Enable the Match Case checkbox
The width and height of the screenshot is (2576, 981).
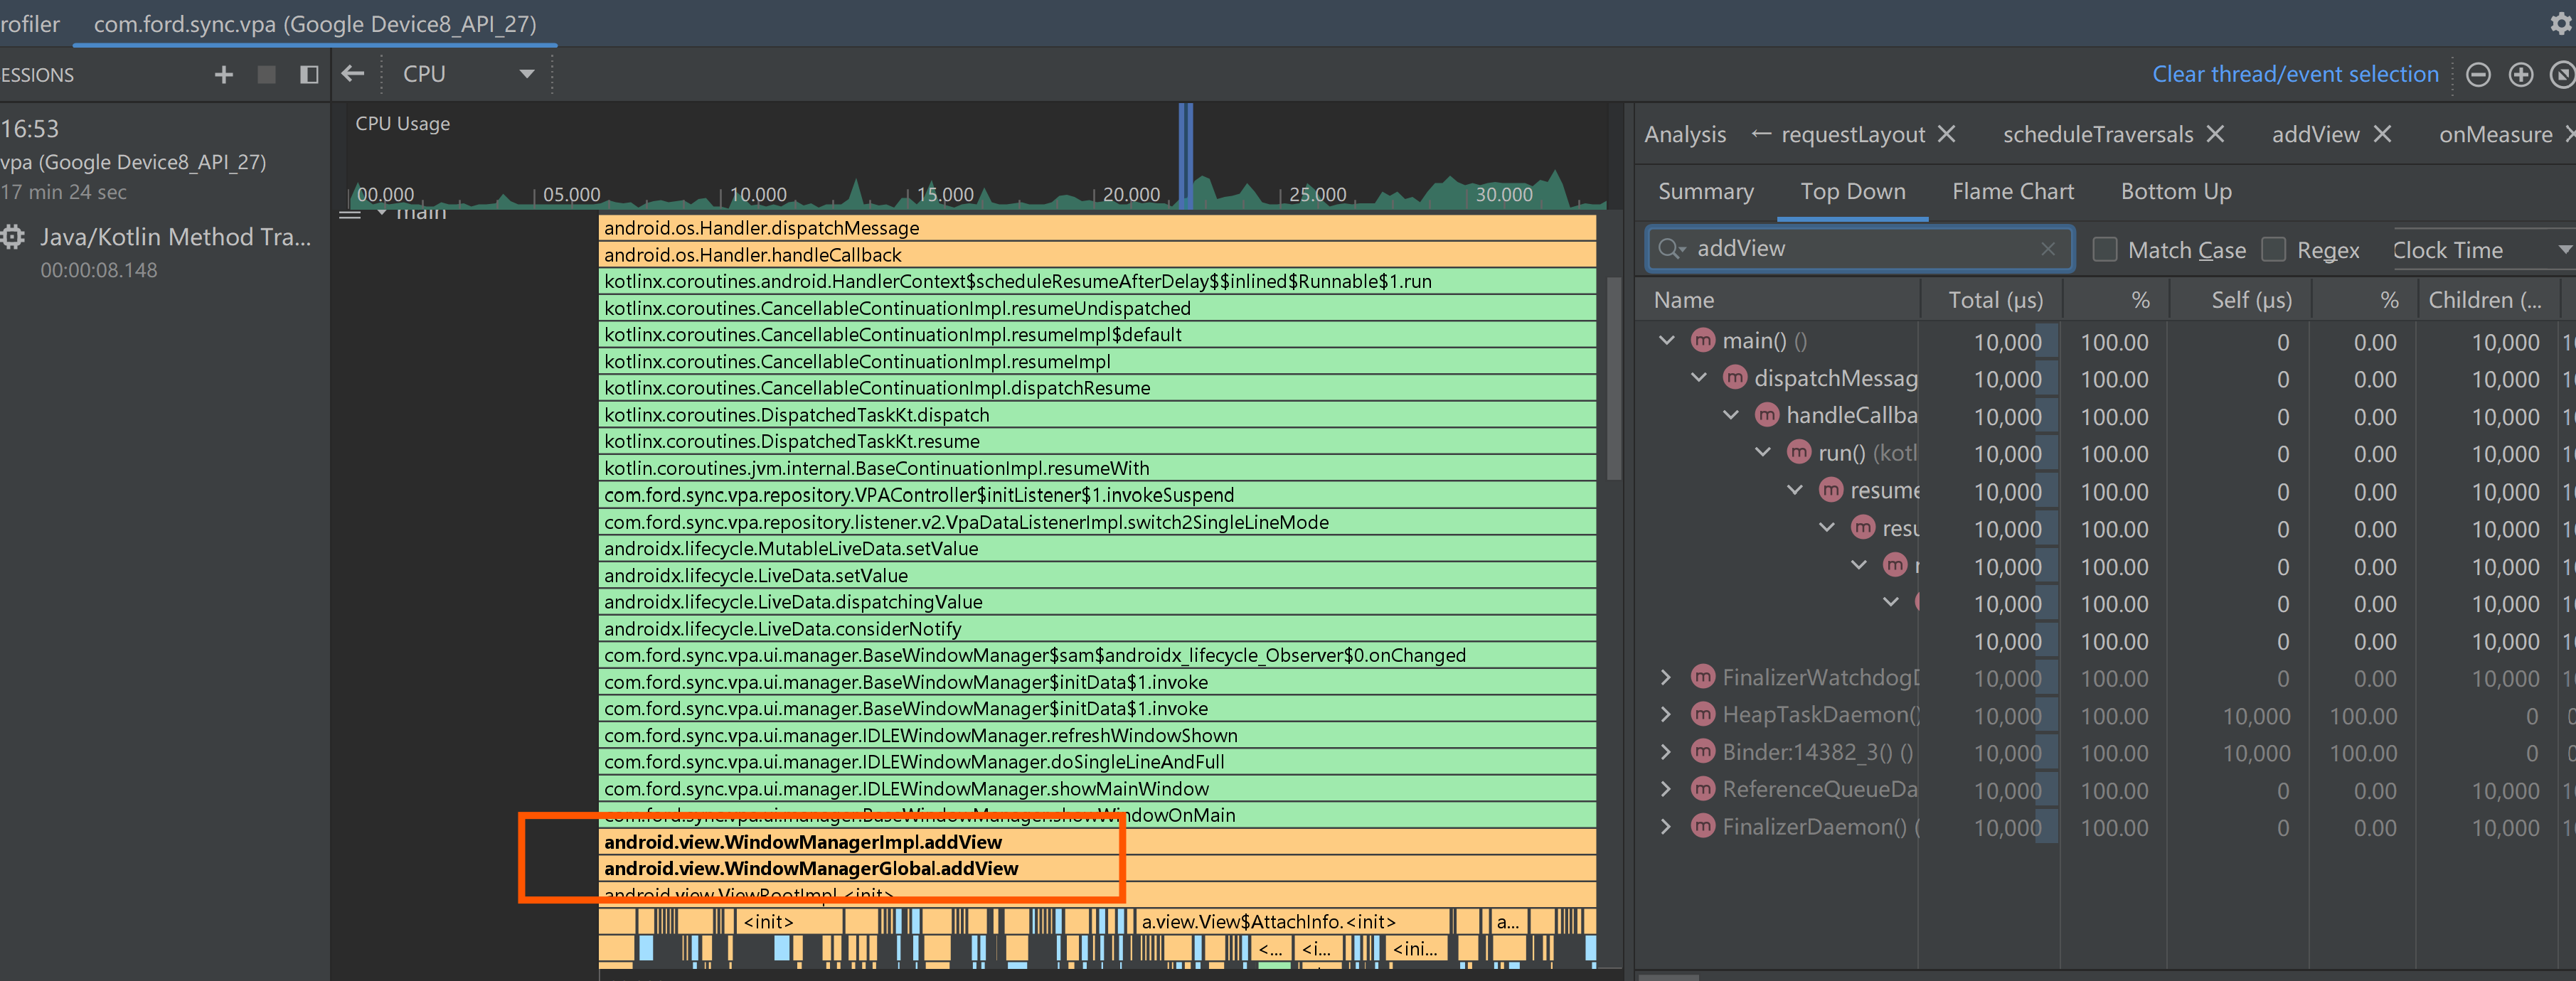pyautogui.click(x=2105, y=249)
